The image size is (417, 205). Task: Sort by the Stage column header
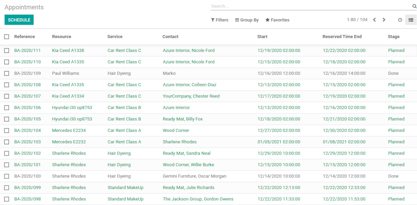click(x=393, y=37)
